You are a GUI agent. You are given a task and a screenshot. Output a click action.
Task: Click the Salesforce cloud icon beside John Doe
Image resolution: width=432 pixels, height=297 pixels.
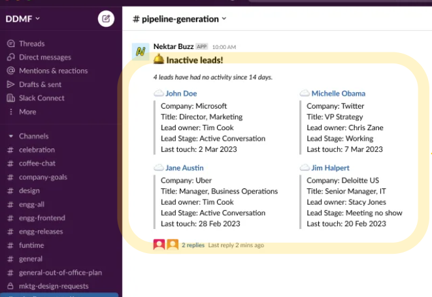pos(158,94)
